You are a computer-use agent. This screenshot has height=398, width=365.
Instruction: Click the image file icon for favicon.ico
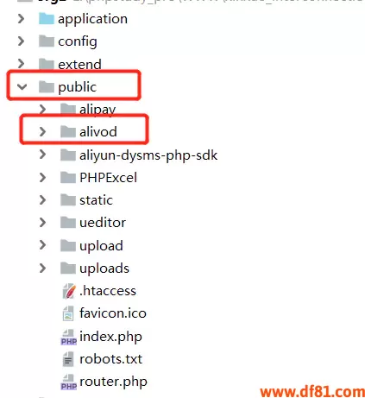pyautogui.click(x=68, y=313)
